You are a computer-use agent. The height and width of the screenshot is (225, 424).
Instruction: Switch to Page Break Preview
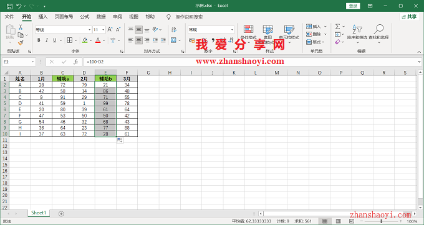point(352,221)
